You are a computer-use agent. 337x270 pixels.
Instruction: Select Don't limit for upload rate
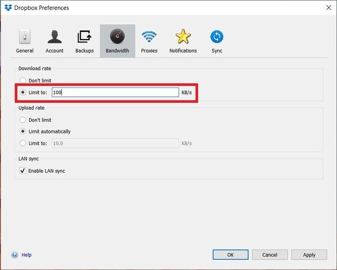point(23,120)
